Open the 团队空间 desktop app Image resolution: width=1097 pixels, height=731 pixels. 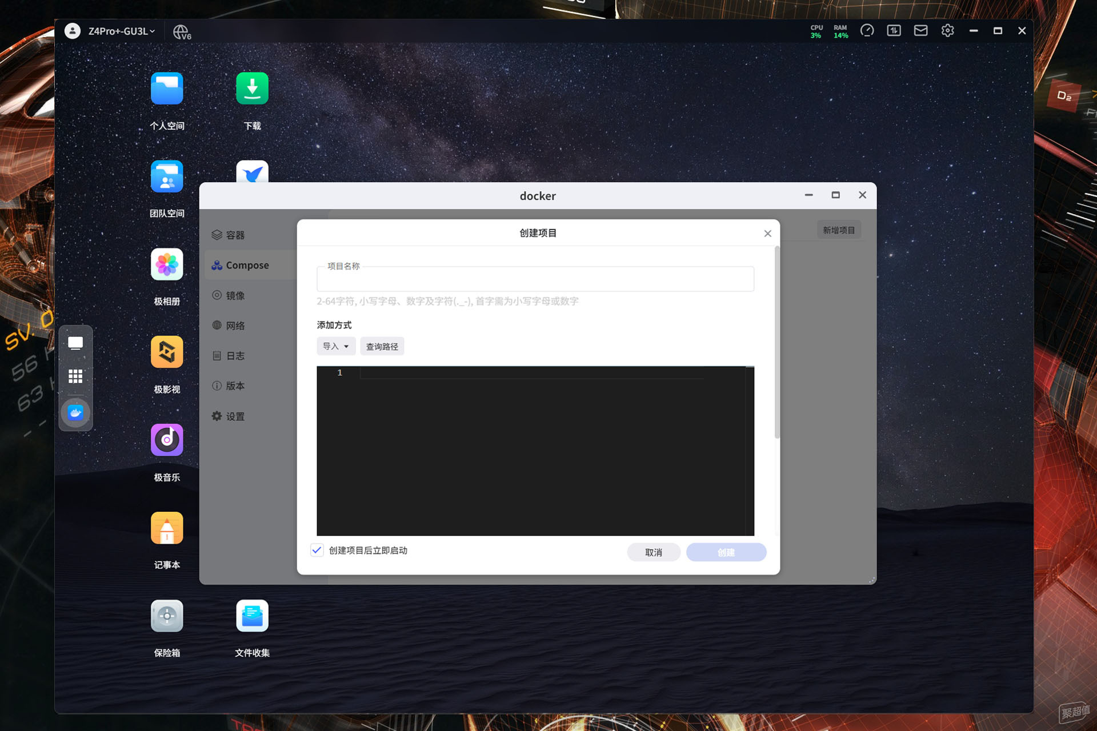pyautogui.click(x=167, y=176)
